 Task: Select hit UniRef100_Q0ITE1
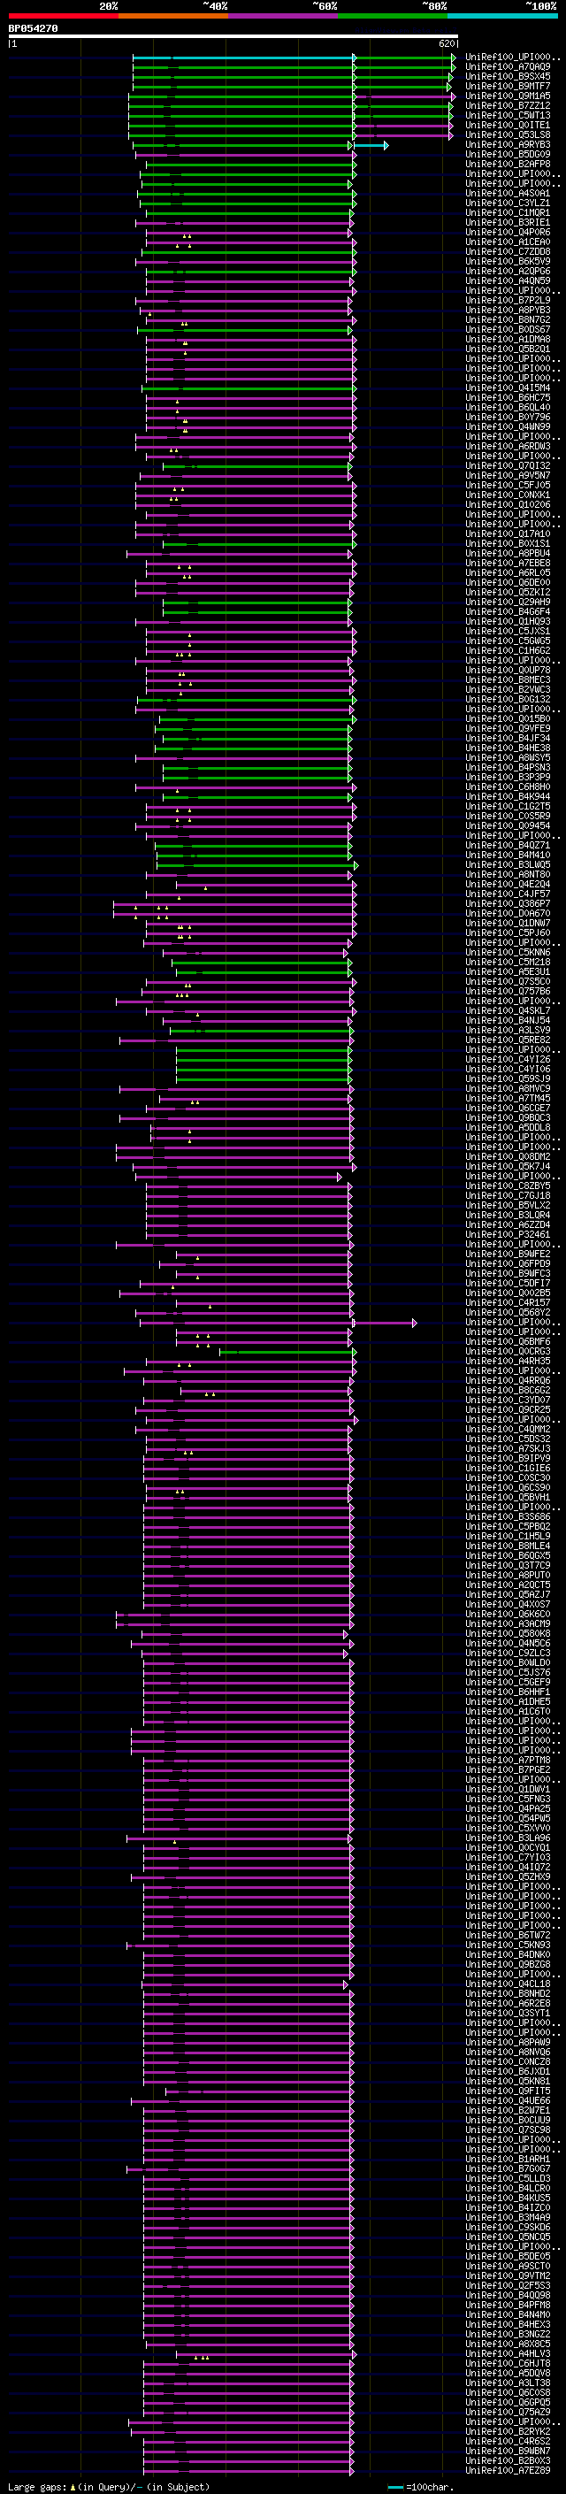coord(508,125)
